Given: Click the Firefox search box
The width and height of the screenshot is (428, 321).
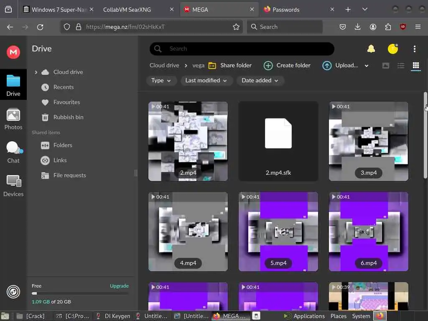Looking at the screenshot, I should coord(285,27).
